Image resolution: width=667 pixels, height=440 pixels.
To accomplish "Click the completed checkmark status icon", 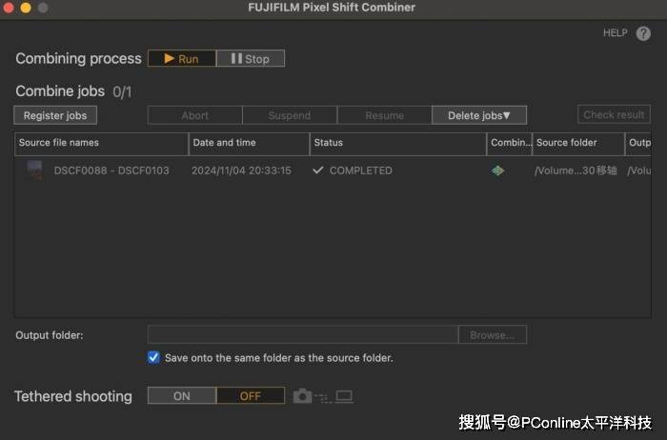I will (x=318, y=170).
